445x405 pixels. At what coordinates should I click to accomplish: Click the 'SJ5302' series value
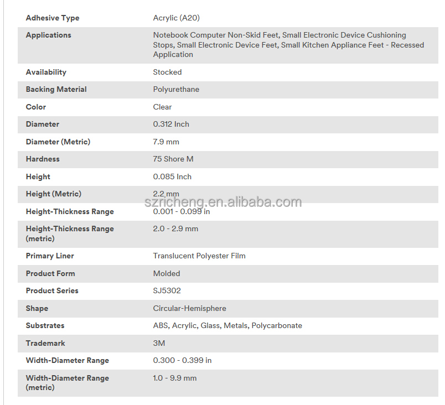click(167, 290)
